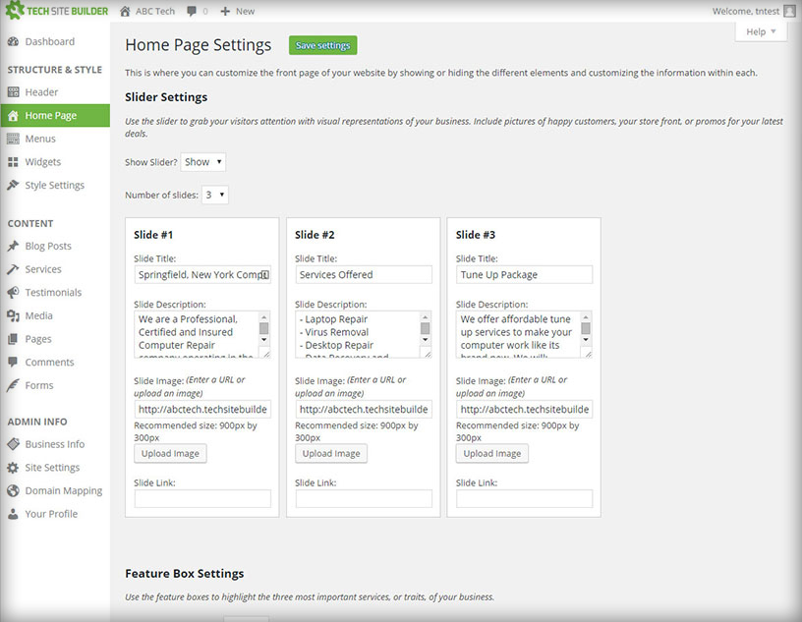Open the New menu in the top bar

coord(237,11)
